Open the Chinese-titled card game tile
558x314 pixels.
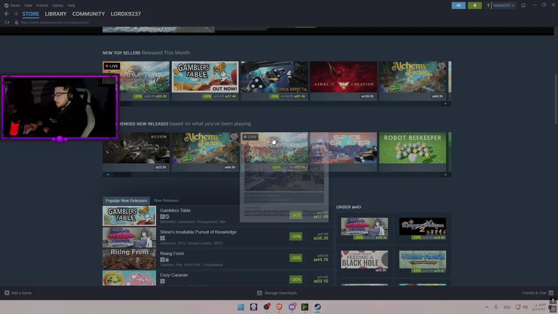pyautogui.click(x=422, y=262)
